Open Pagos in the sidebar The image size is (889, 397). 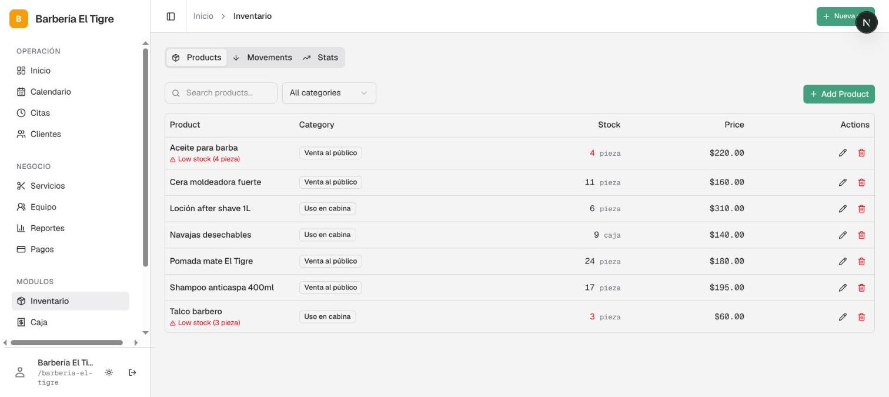pos(71,249)
